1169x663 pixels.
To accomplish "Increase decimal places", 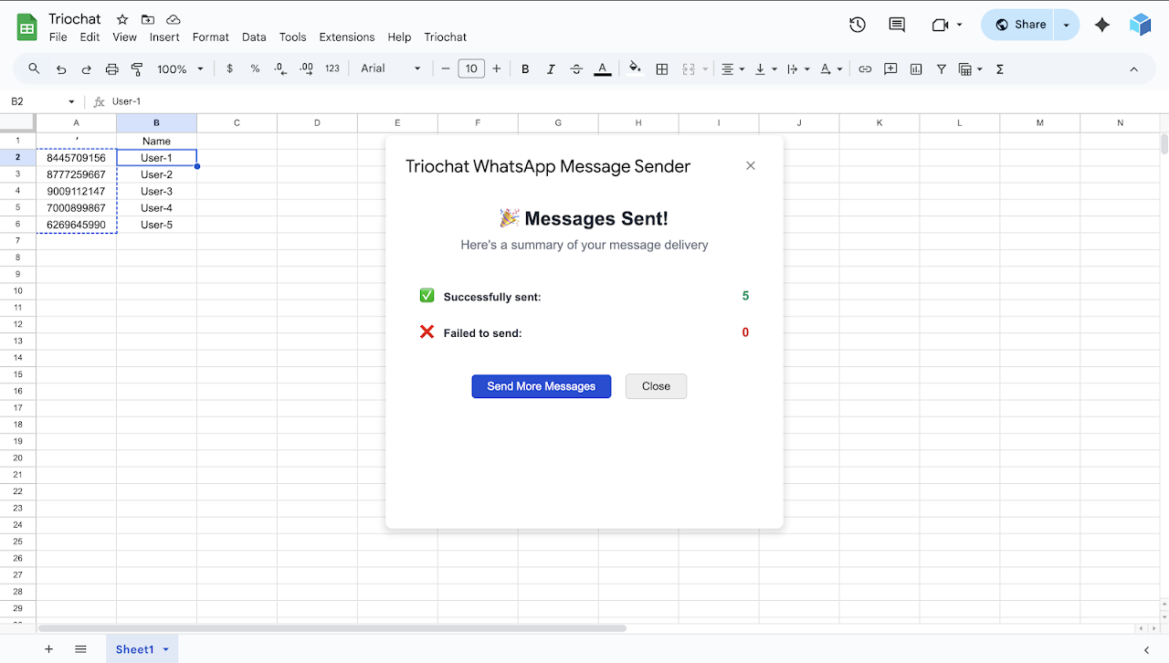I will 307,68.
